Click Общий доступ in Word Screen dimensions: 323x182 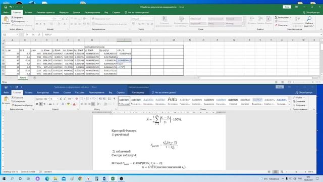(x=304, y=93)
